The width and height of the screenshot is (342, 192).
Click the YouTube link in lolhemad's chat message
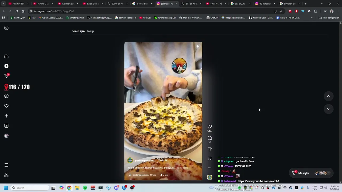point(258,181)
